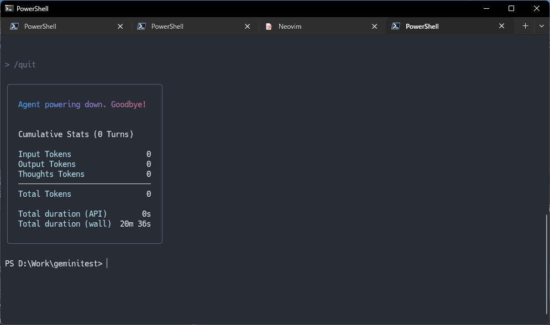Screen dimensions: 550x325
Task: Click the PowerShell icon on the second tab
Action: coord(142,27)
